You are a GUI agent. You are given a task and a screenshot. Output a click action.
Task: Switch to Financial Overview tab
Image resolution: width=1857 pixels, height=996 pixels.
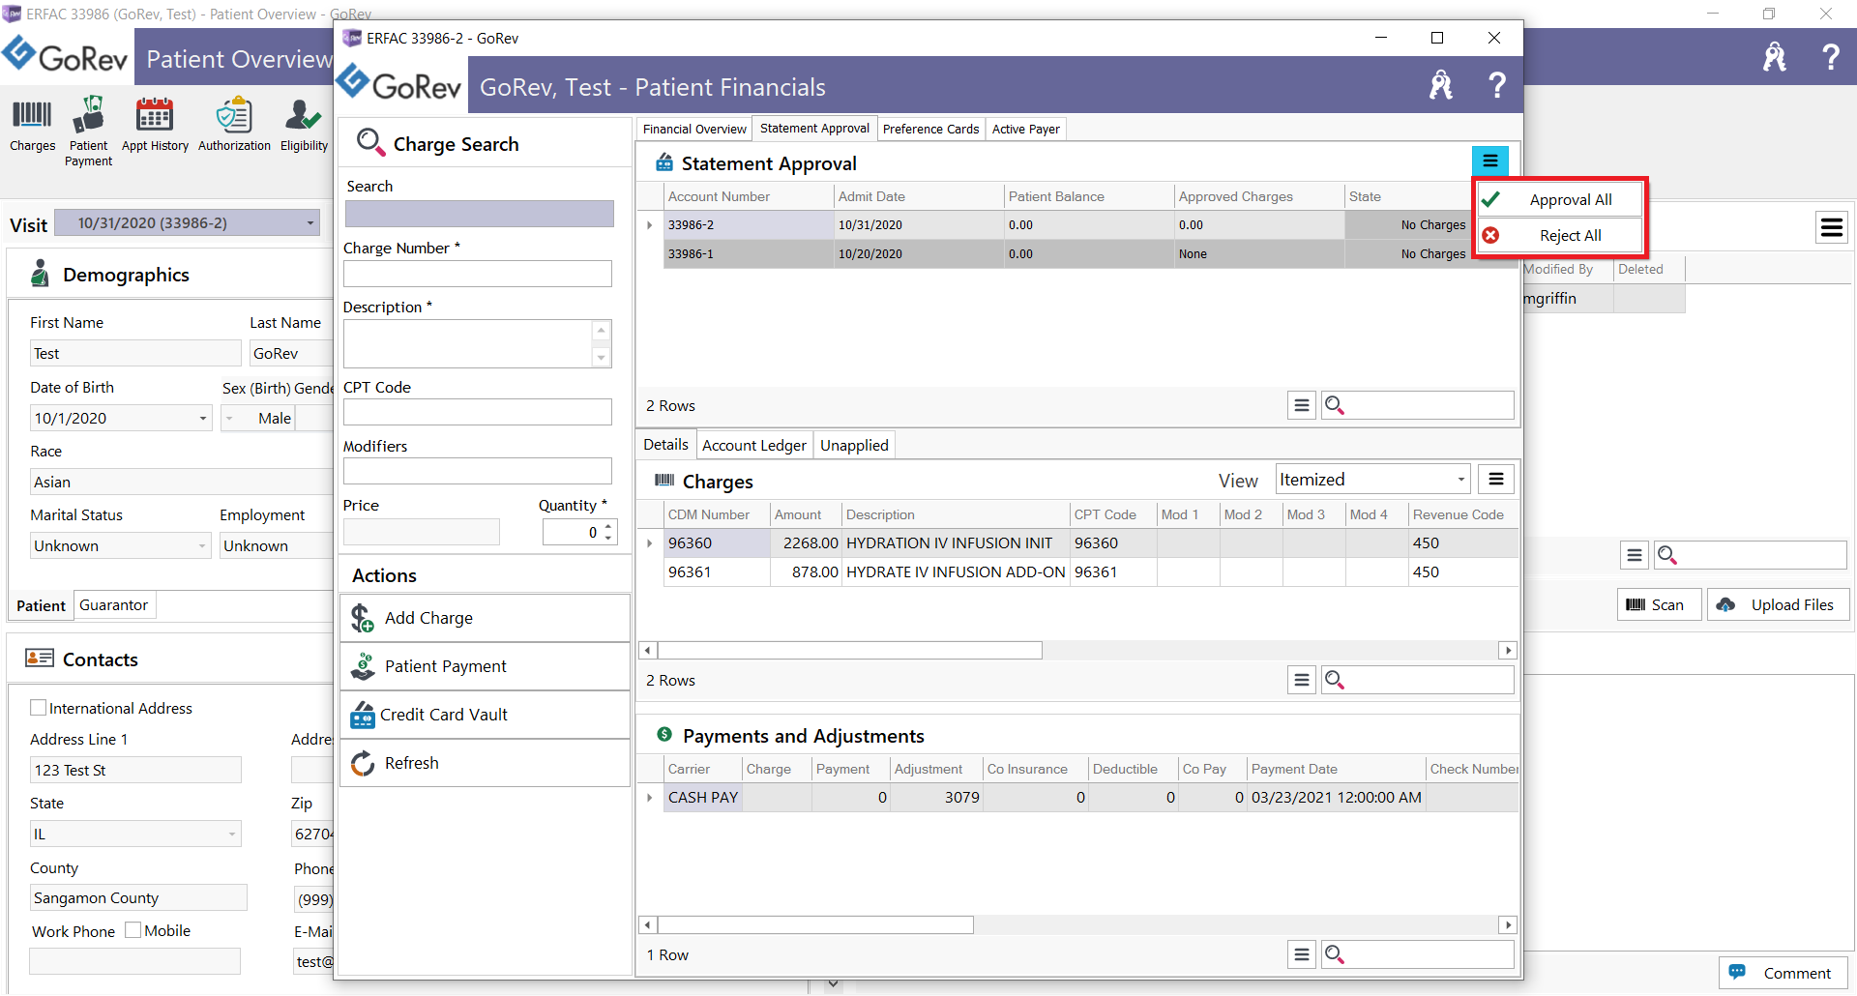tap(694, 130)
